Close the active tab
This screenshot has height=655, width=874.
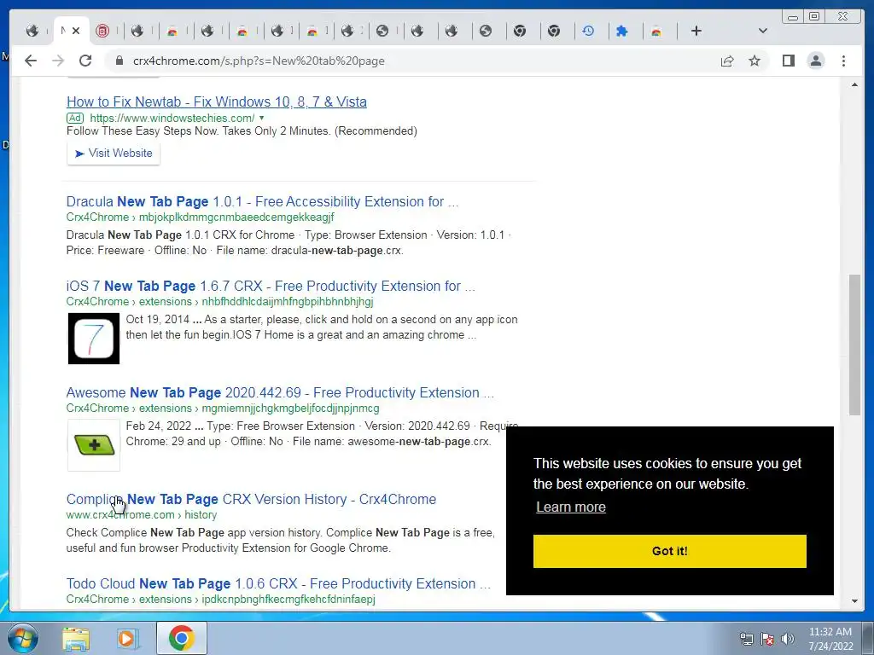(x=76, y=31)
